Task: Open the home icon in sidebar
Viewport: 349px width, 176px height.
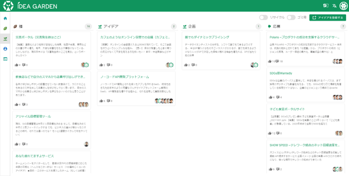Action: tap(5, 18)
